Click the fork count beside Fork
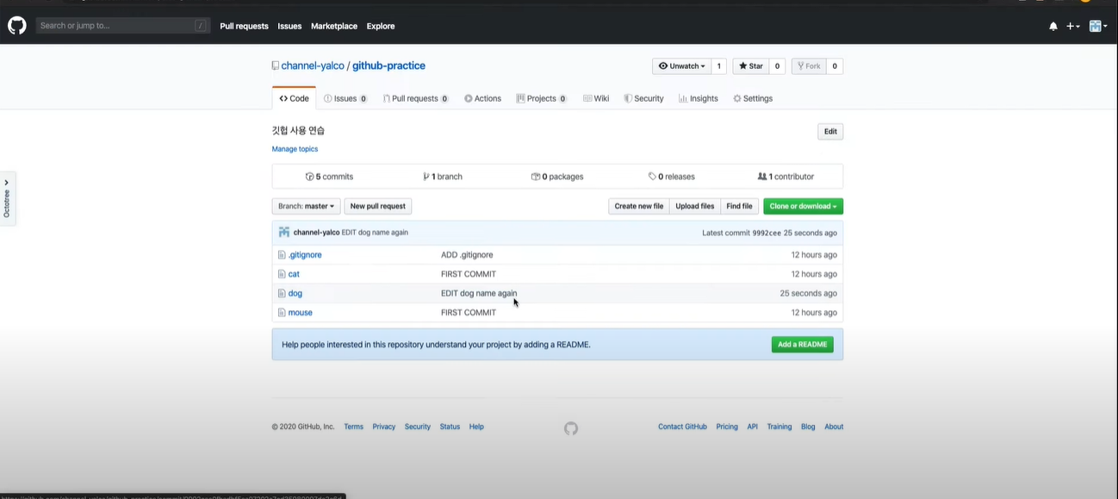1118x499 pixels. (x=835, y=66)
